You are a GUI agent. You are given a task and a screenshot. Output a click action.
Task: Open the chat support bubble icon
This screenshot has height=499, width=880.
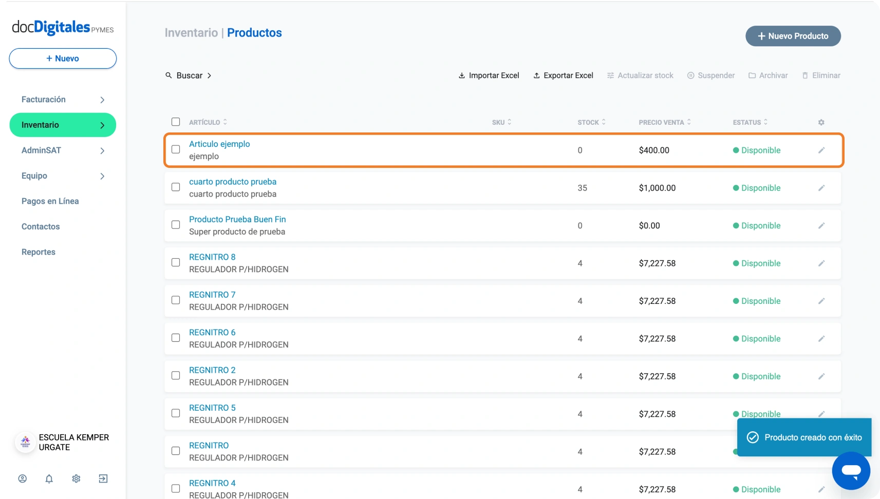(x=851, y=471)
